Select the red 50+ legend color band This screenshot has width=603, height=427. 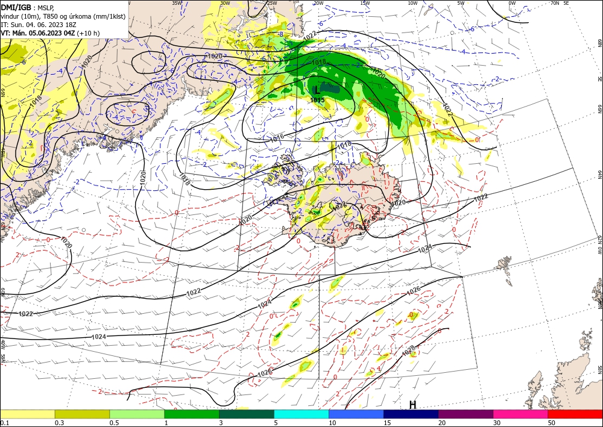pos(575,414)
